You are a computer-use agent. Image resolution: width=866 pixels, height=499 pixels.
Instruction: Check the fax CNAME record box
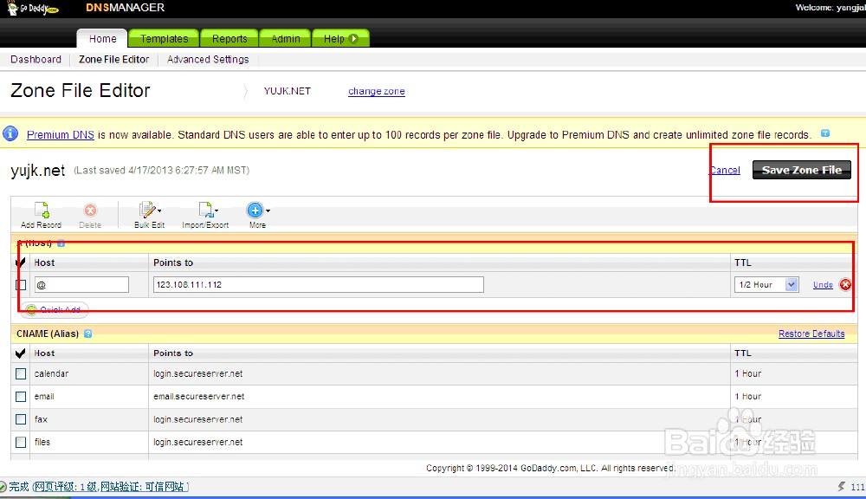pos(21,419)
